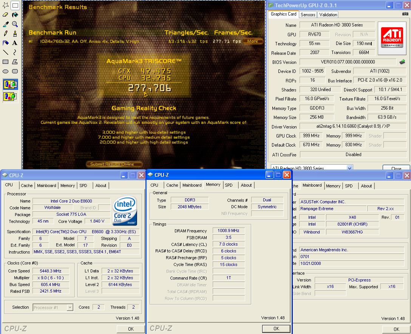411x334 pixels.
Task: Select the rectangular Select tool in Paint
Action: [x=15, y=5]
